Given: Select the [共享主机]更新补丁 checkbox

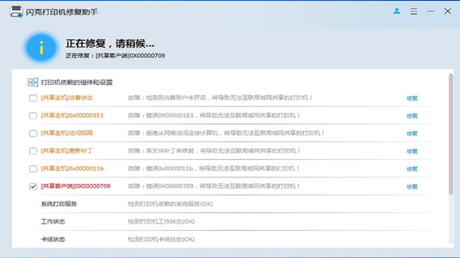Looking at the screenshot, I should 33,151.
